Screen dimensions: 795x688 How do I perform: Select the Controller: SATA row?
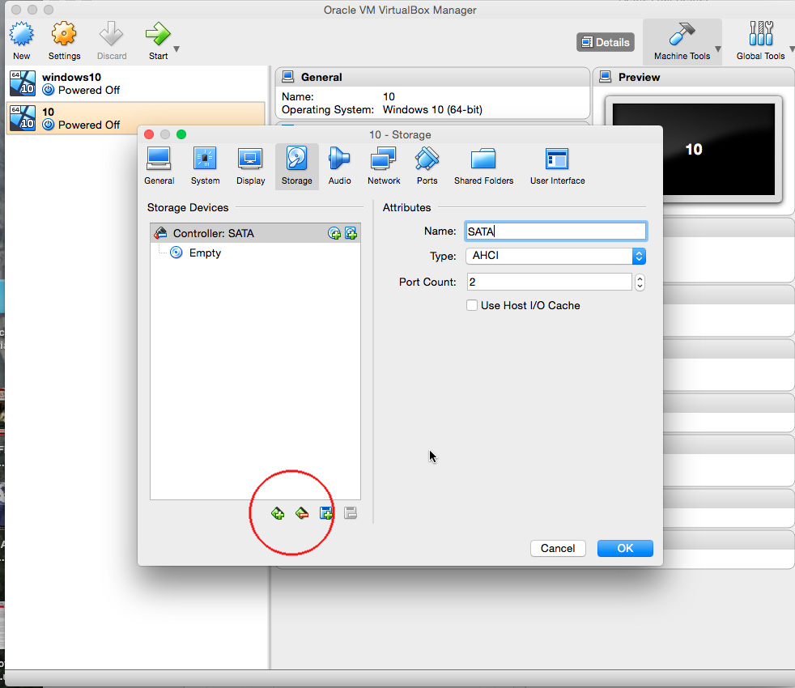coord(256,233)
